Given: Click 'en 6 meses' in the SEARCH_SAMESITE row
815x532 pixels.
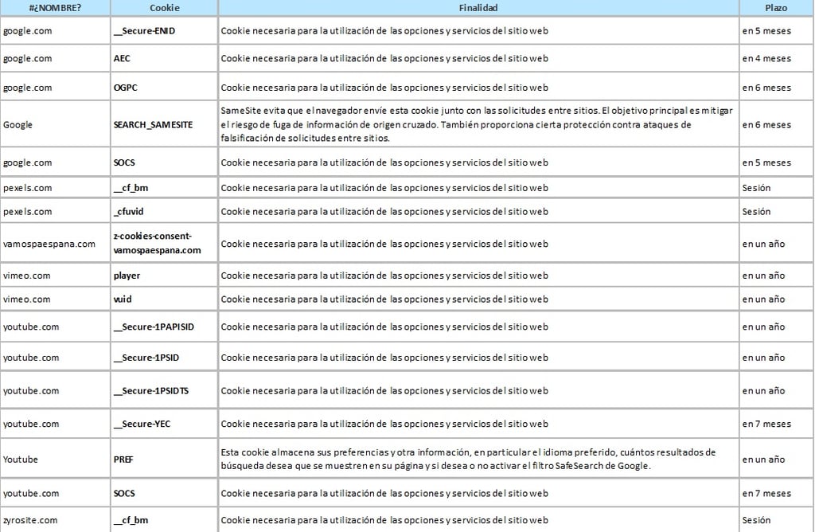Looking at the screenshot, I should click(x=766, y=125).
